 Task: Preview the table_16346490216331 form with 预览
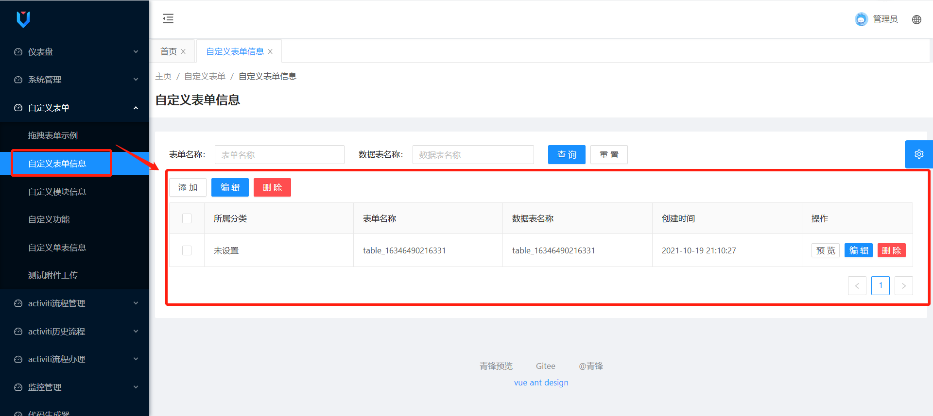point(826,250)
